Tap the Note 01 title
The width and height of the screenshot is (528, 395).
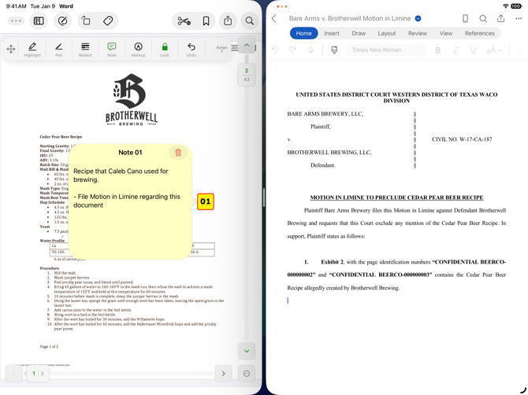(x=130, y=153)
